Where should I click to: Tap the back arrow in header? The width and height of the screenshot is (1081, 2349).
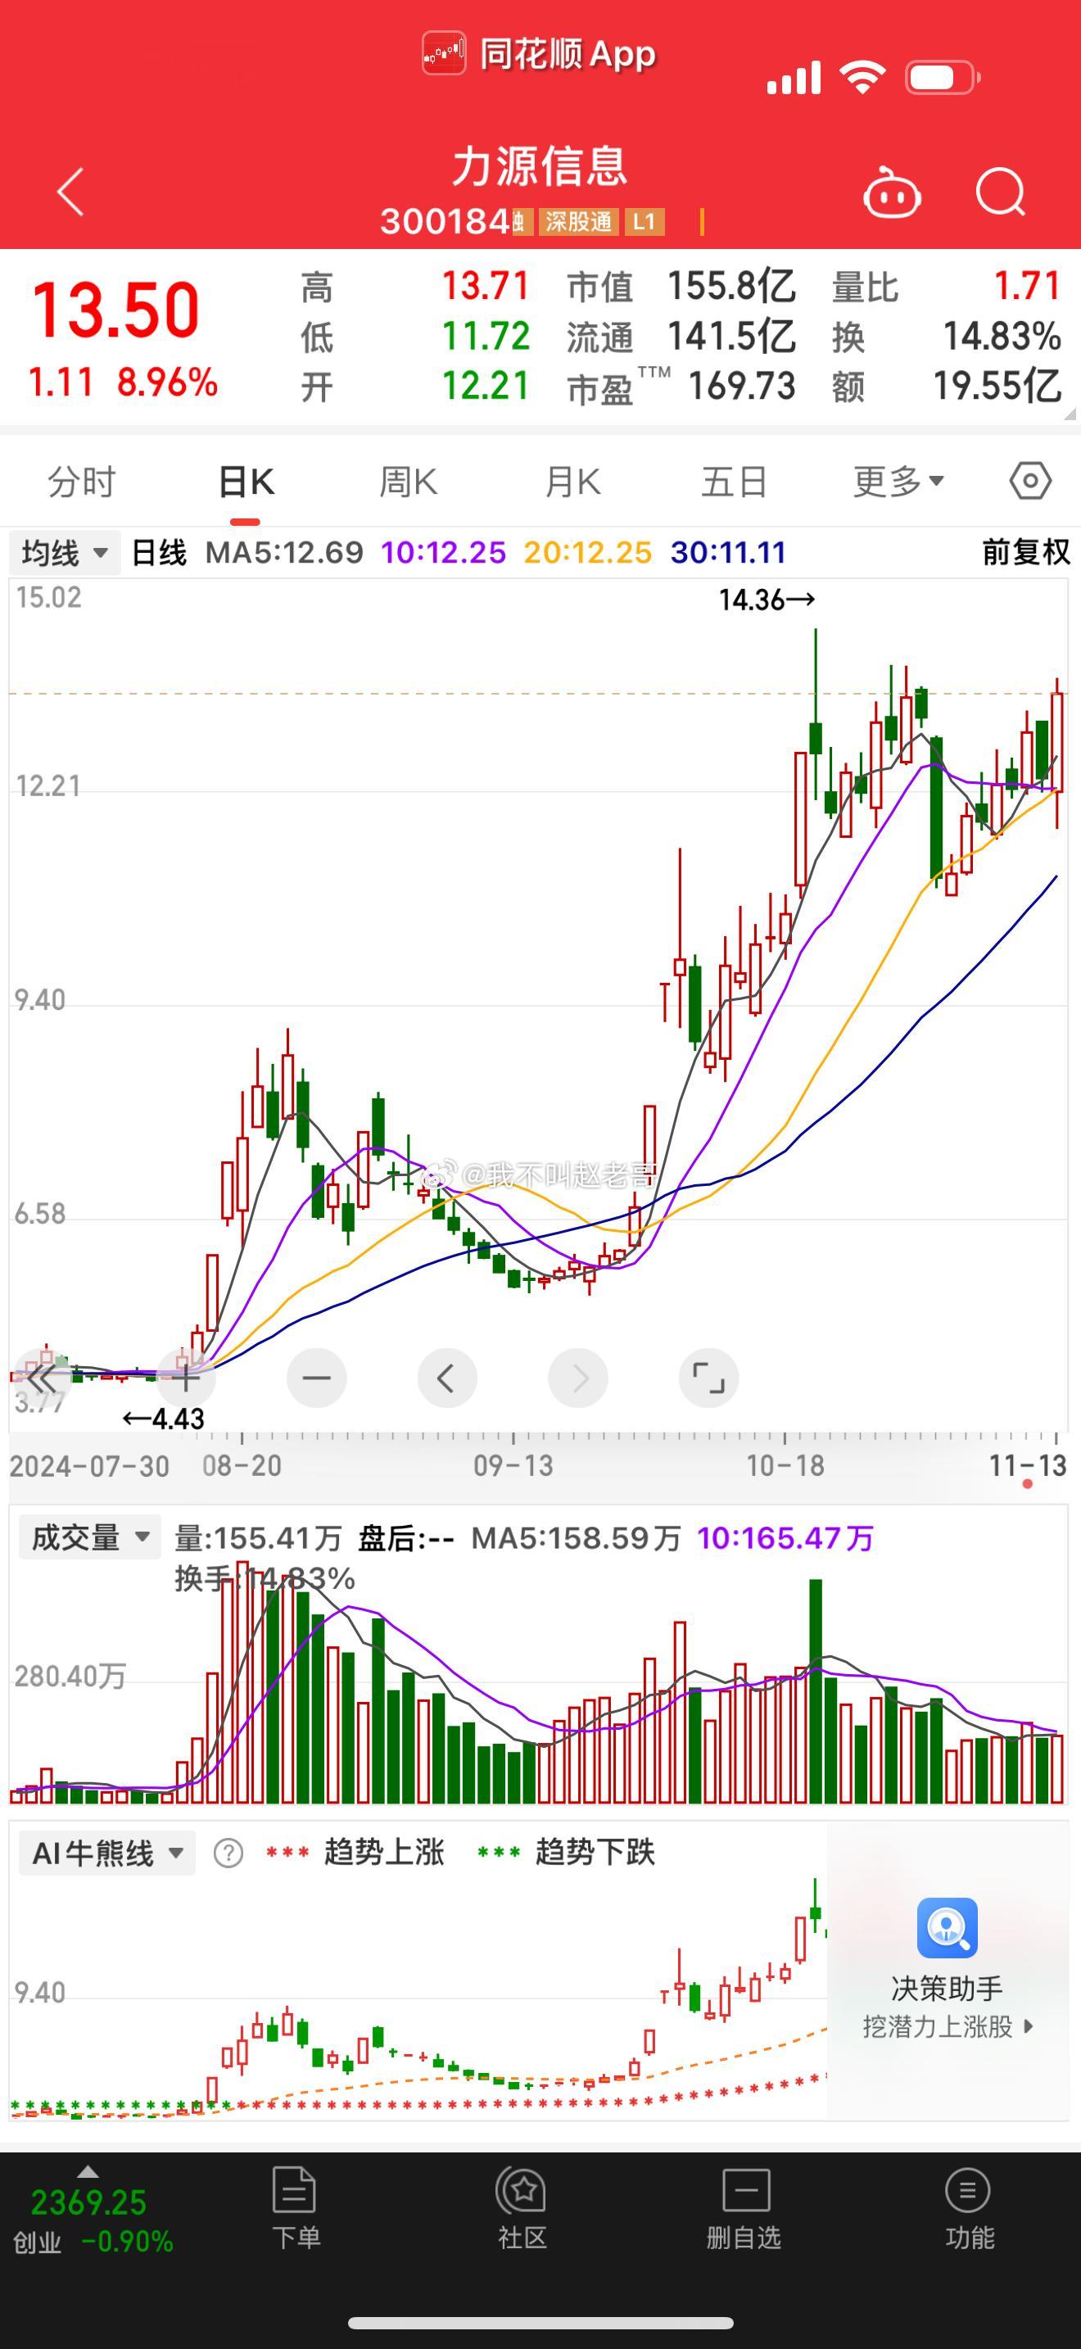(x=70, y=192)
